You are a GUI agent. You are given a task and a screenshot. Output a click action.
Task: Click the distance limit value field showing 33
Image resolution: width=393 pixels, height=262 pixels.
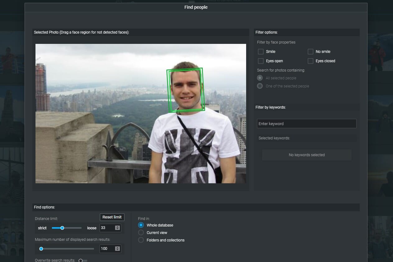[107, 228]
